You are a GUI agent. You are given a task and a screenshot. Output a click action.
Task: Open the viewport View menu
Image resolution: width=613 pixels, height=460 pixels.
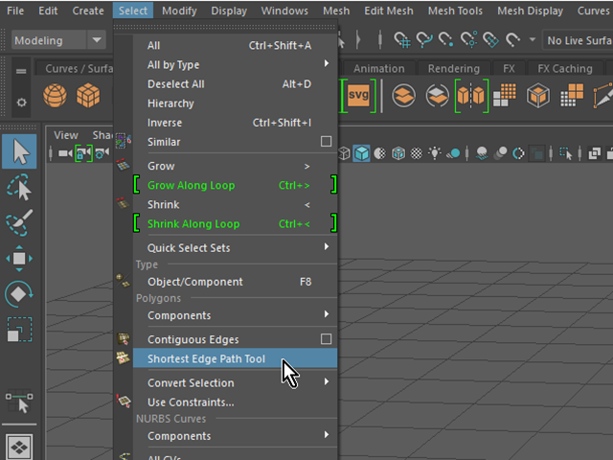pyautogui.click(x=66, y=135)
